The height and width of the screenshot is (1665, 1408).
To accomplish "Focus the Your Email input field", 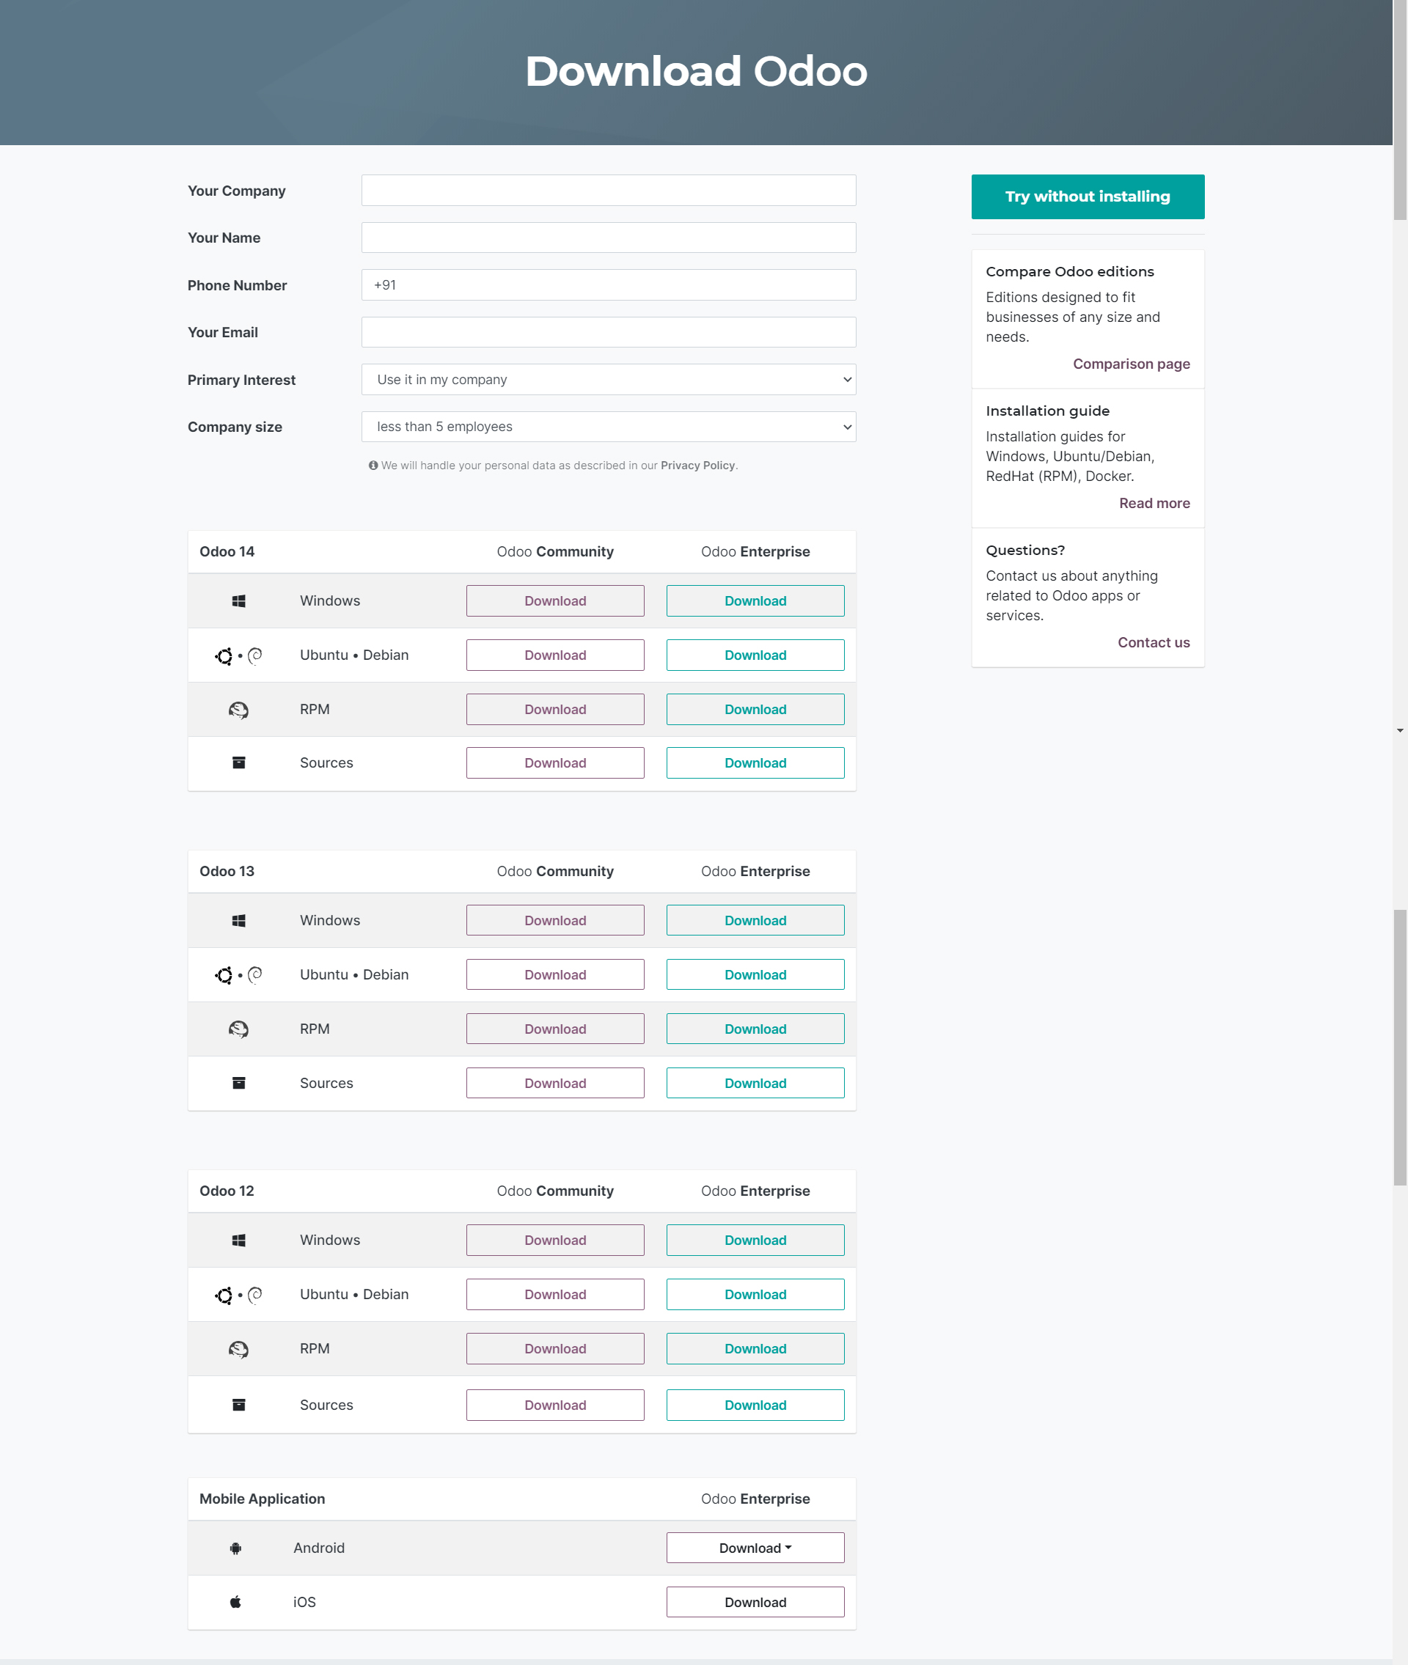I will tap(608, 332).
